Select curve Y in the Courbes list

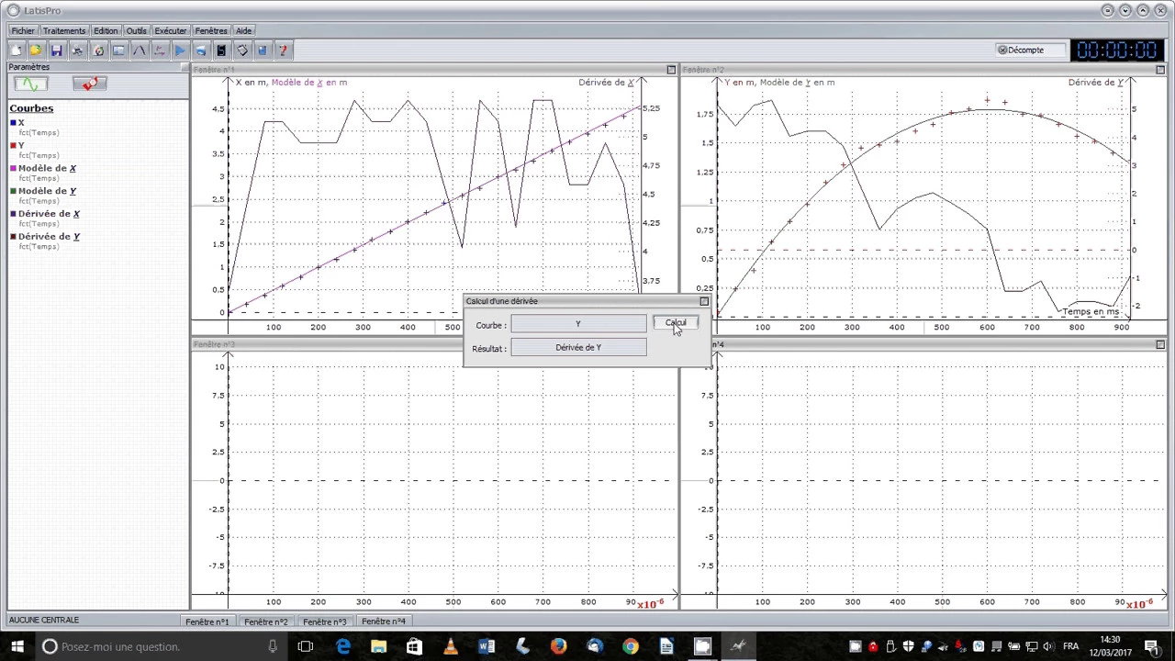pos(21,145)
